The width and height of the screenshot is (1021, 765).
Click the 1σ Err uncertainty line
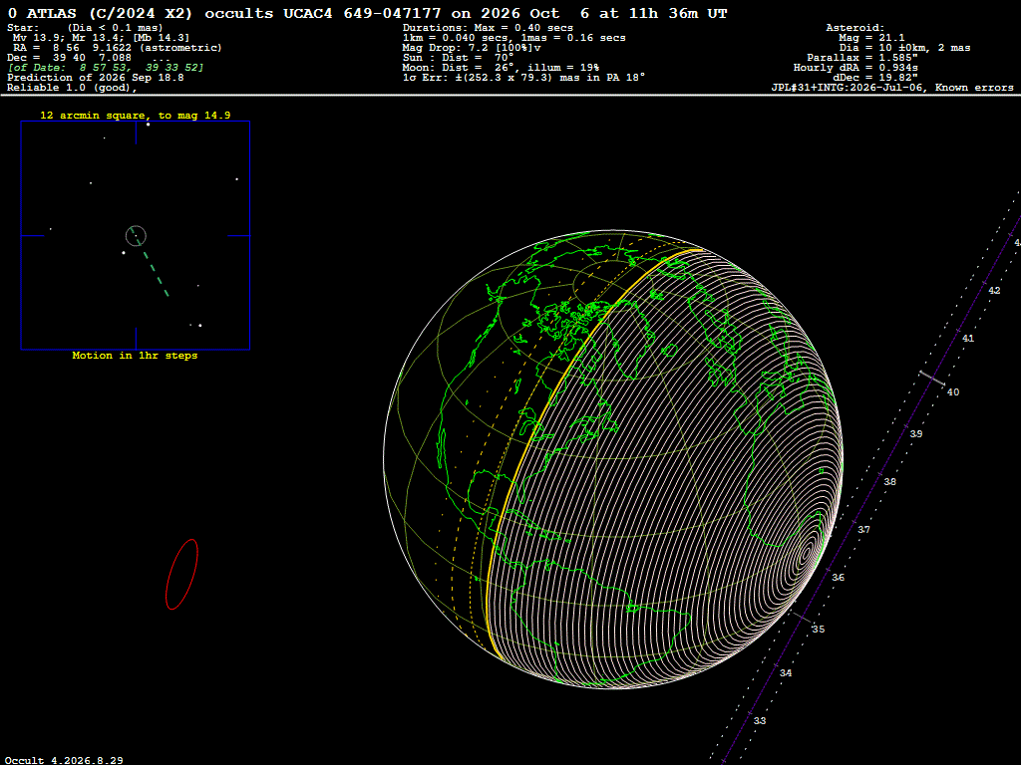point(523,78)
